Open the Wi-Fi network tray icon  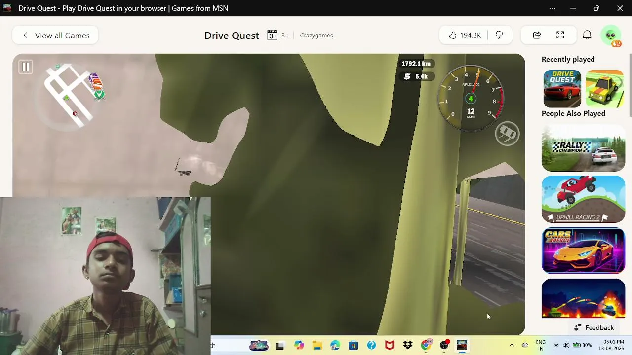pos(556,345)
